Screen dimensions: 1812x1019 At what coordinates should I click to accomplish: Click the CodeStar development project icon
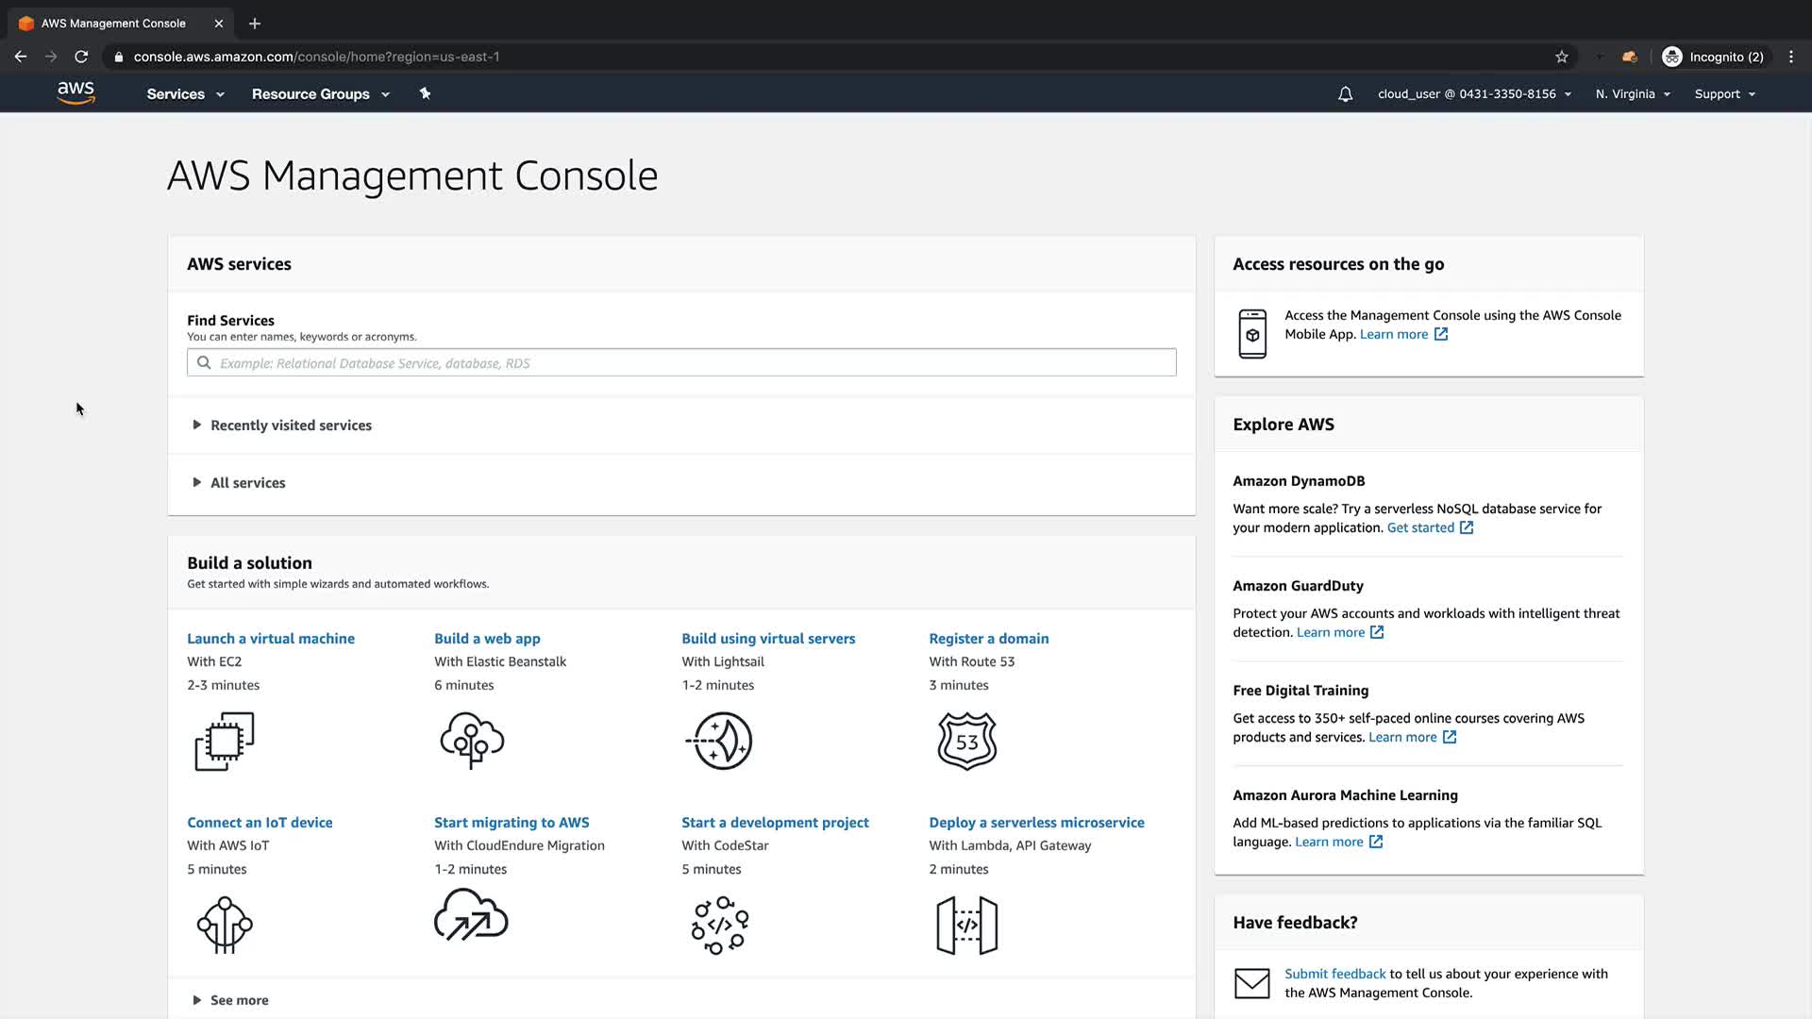[x=719, y=926]
